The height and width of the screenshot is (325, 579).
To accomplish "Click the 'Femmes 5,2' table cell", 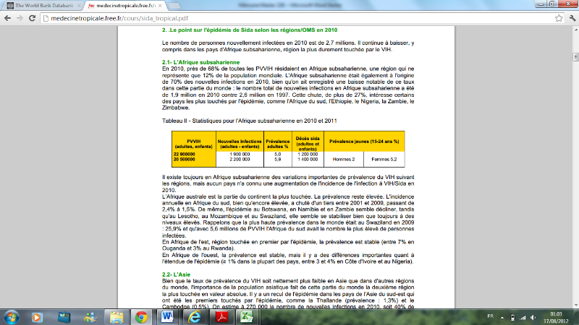I will pyautogui.click(x=384, y=159).
